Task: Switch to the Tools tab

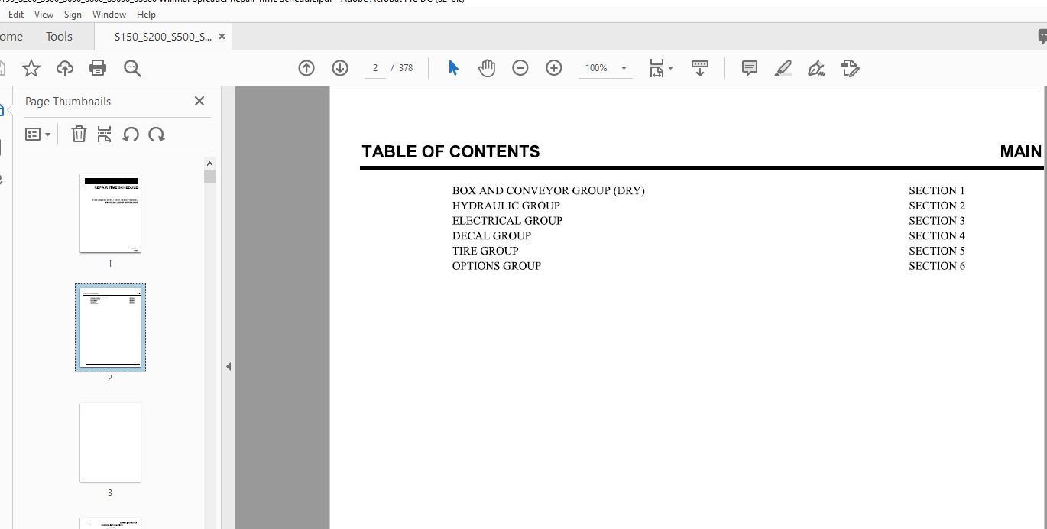Action: (59, 37)
